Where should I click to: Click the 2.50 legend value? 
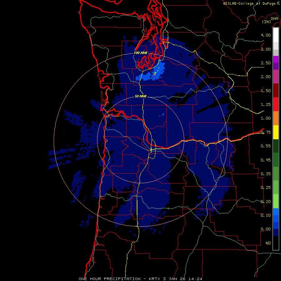(x=266, y=63)
